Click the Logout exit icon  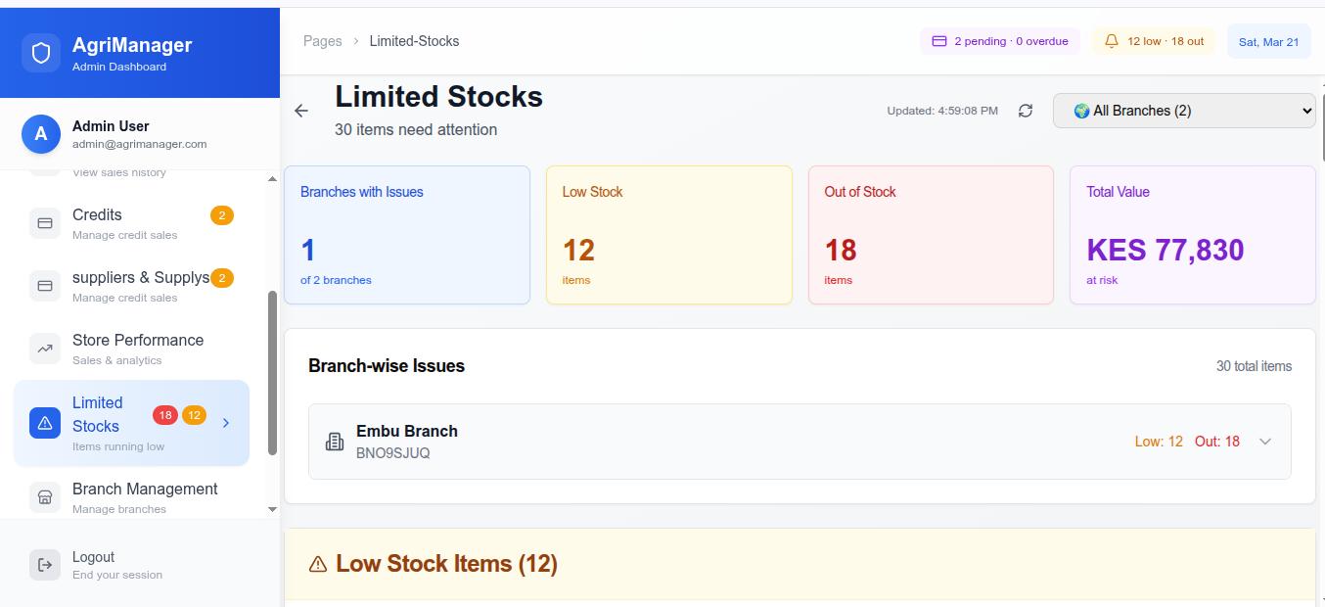pyautogui.click(x=45, y=565)
